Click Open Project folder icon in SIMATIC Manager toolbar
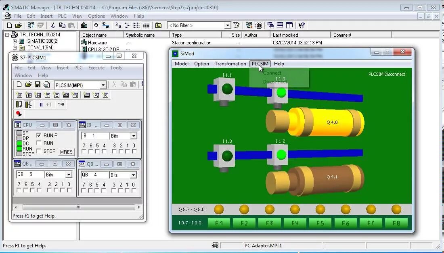This screenshot has height=253, width=444. tap(19, 25)
